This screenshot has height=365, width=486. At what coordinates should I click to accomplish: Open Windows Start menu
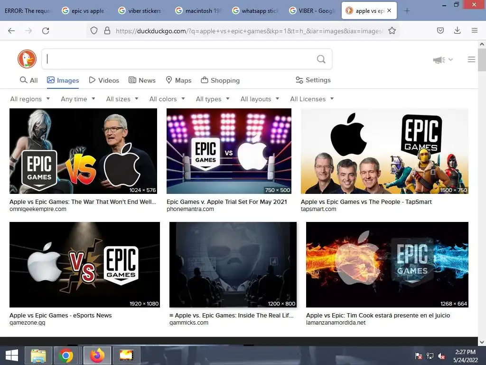click(x=12, y=355)
